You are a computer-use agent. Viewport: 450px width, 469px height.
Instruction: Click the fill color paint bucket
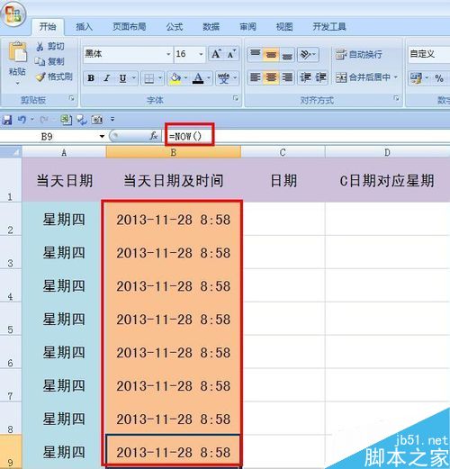[175, 78]
